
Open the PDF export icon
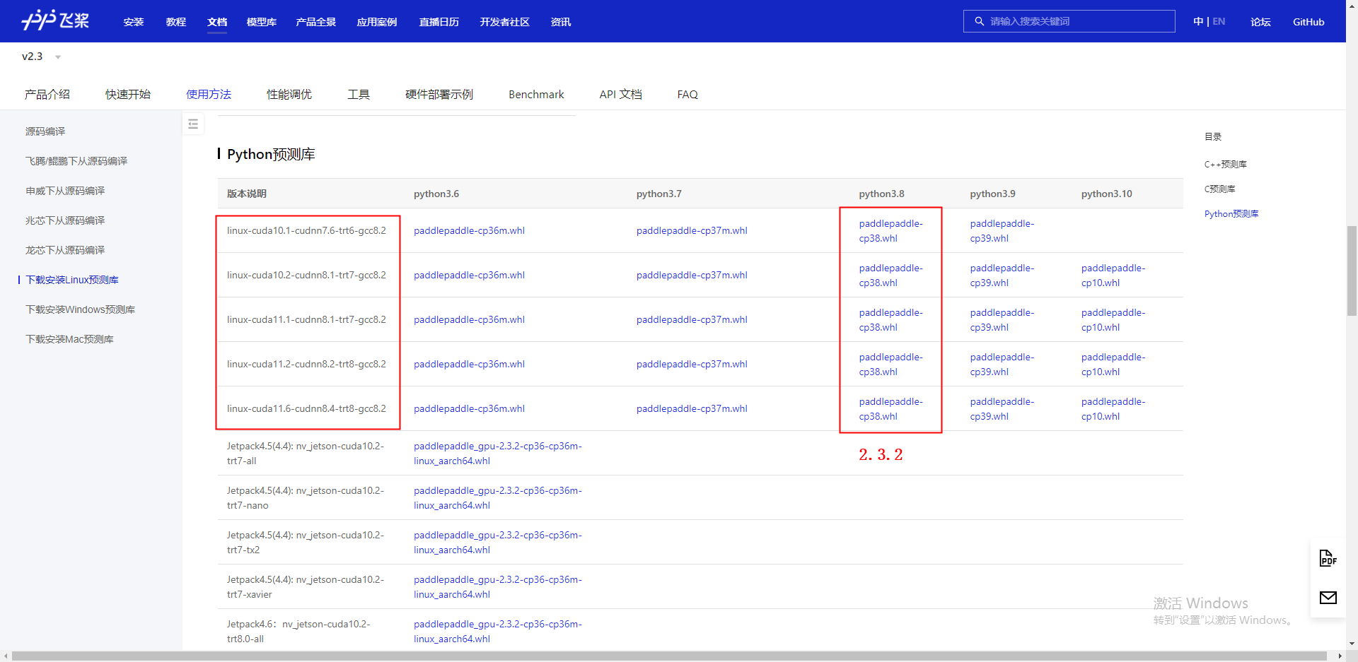1328,558
